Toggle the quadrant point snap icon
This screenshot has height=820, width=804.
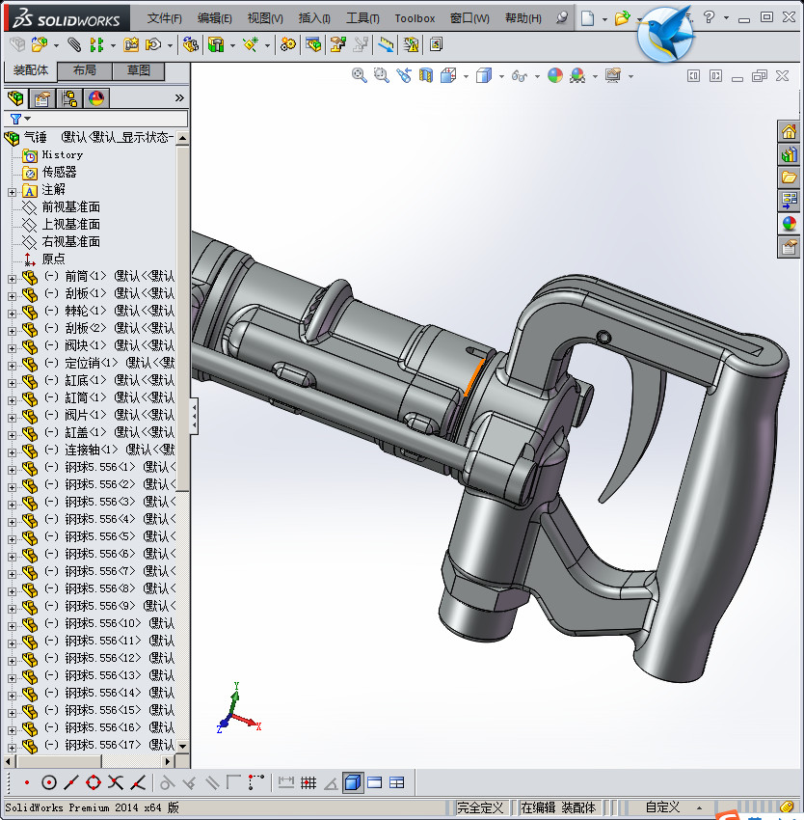click(x=94, y=783)
